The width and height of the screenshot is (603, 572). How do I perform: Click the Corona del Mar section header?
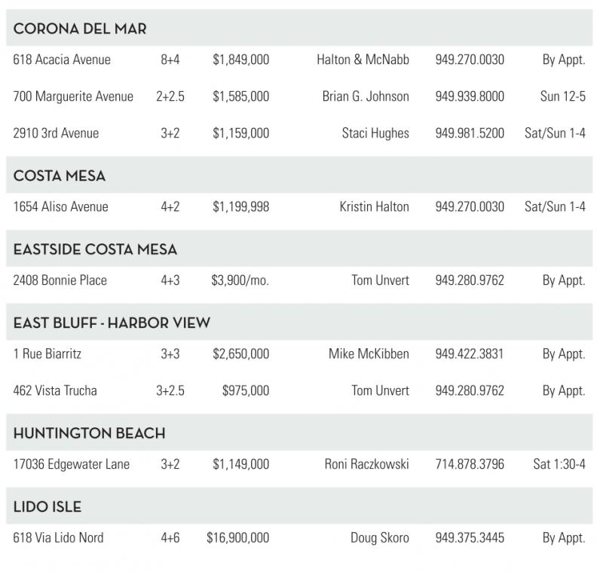point(80,29)
